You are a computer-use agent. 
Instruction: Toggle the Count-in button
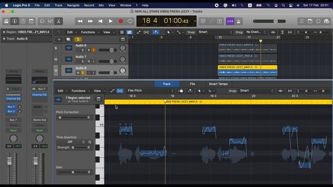coord(230,21)
